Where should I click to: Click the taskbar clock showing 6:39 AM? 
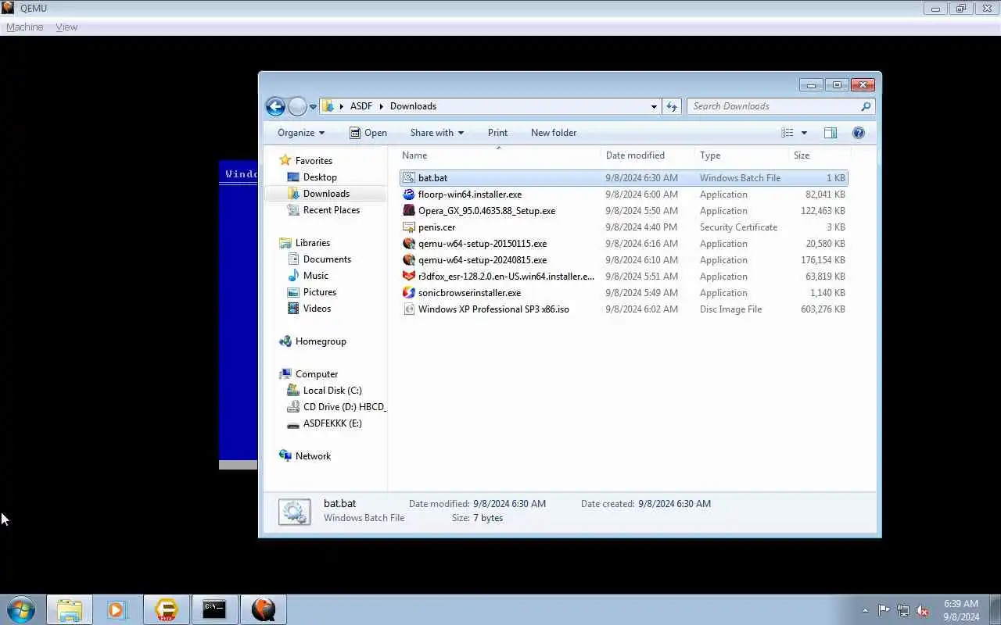point(961,610)
